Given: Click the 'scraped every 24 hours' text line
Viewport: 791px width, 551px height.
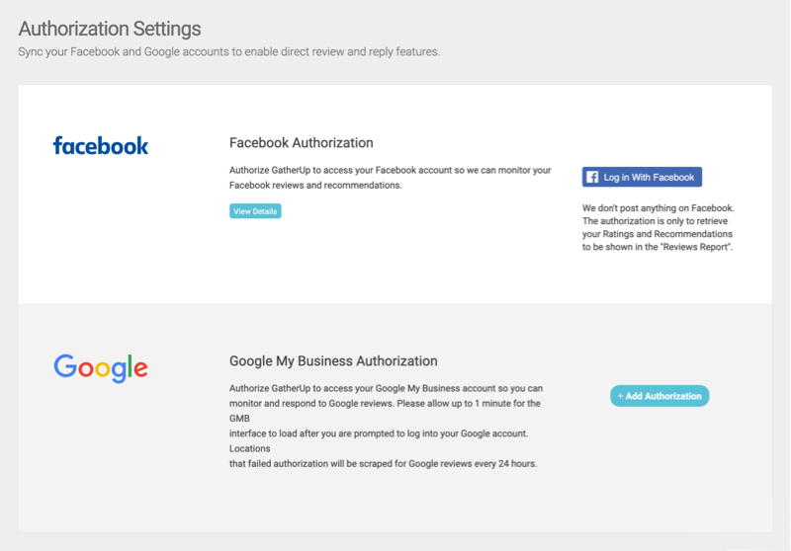Looking at the screenshot, I should point(383,464).
